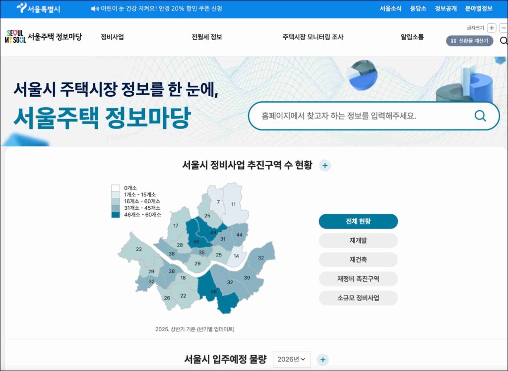This screenshot has width=508, height=371.
Task: Open the 전월세 정보 menu
Action: [207, 37]
